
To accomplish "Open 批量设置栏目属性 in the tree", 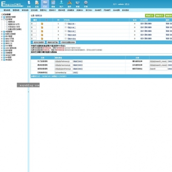I will pos(15,29).
